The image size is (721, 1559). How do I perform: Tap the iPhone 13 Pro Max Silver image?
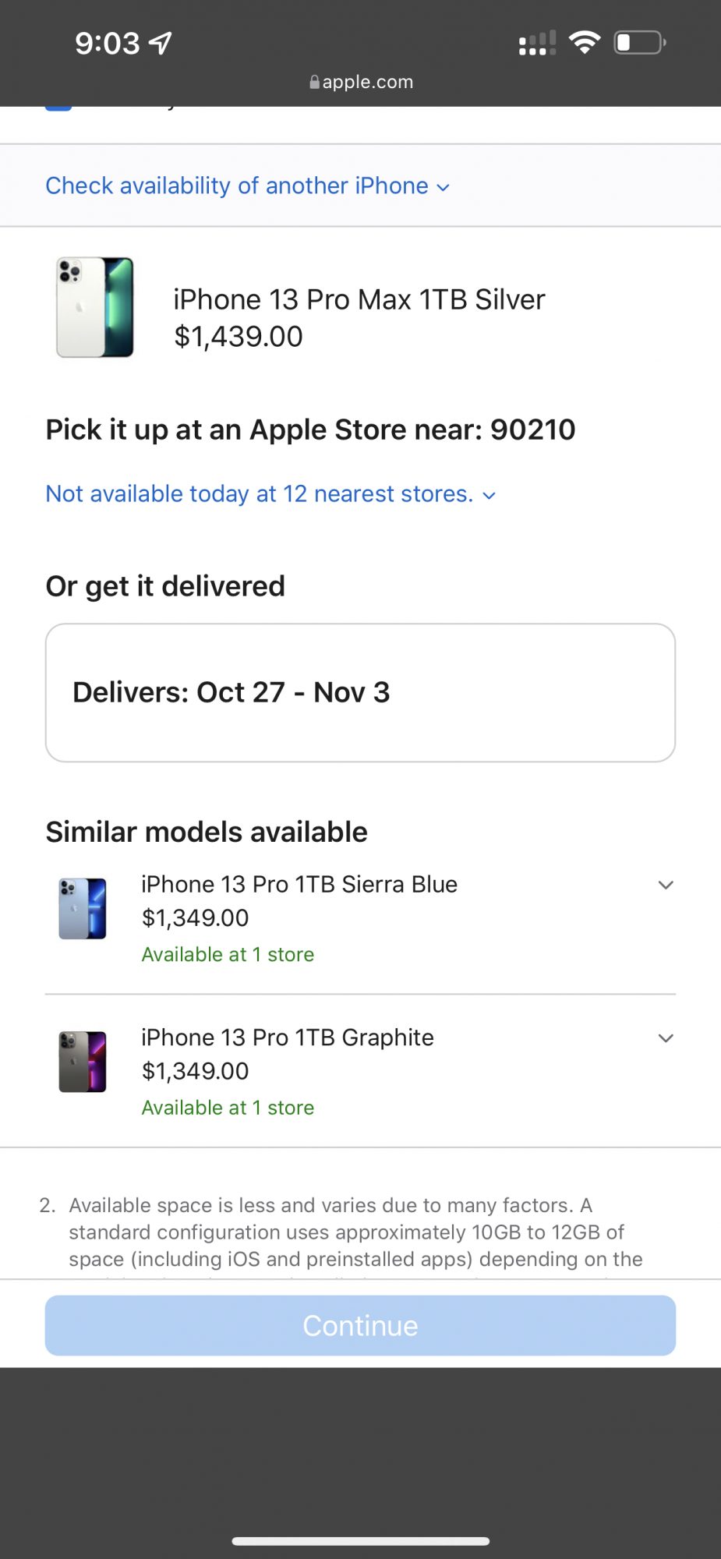pos(95,307)
